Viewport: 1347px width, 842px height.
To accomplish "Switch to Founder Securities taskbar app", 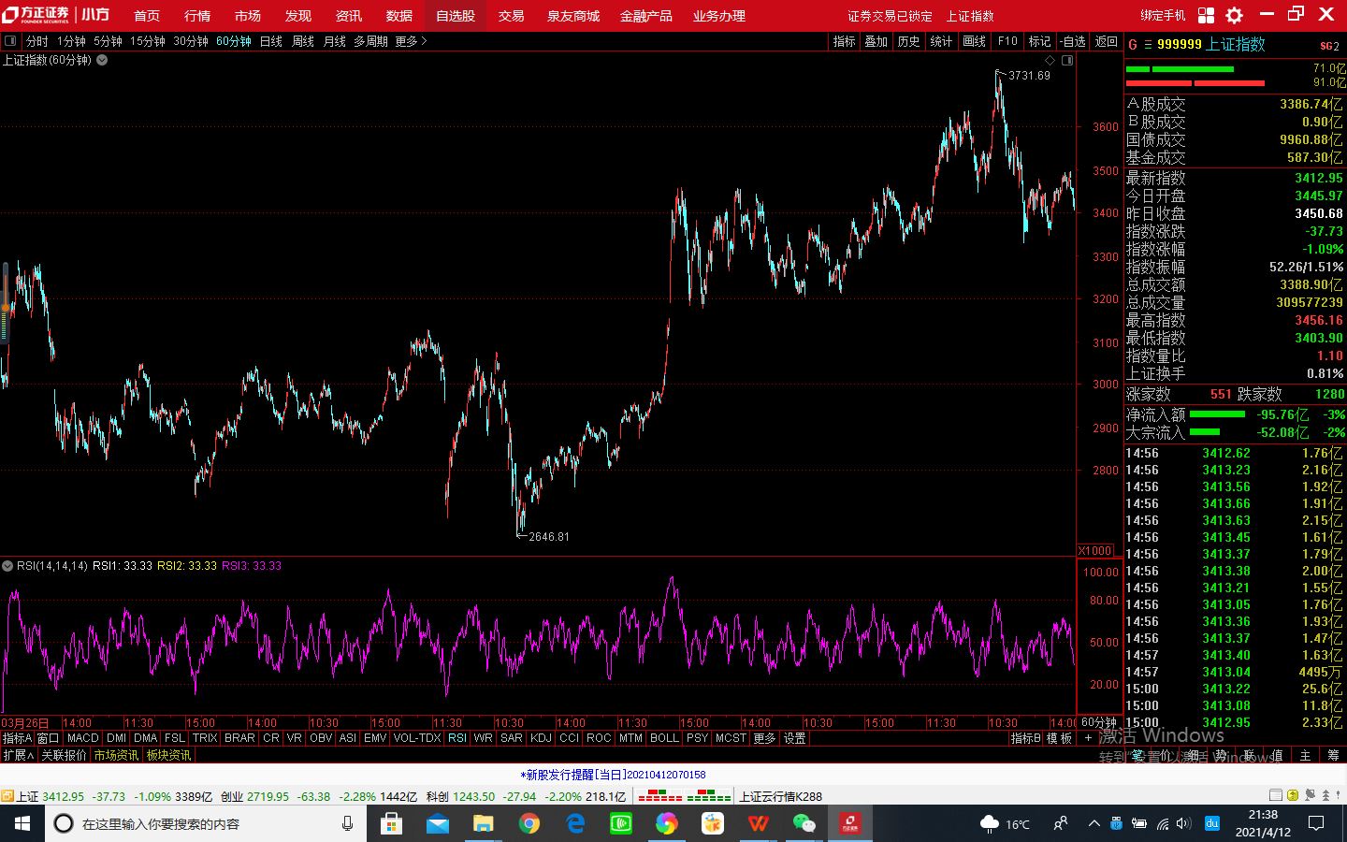I will point(850,823).
